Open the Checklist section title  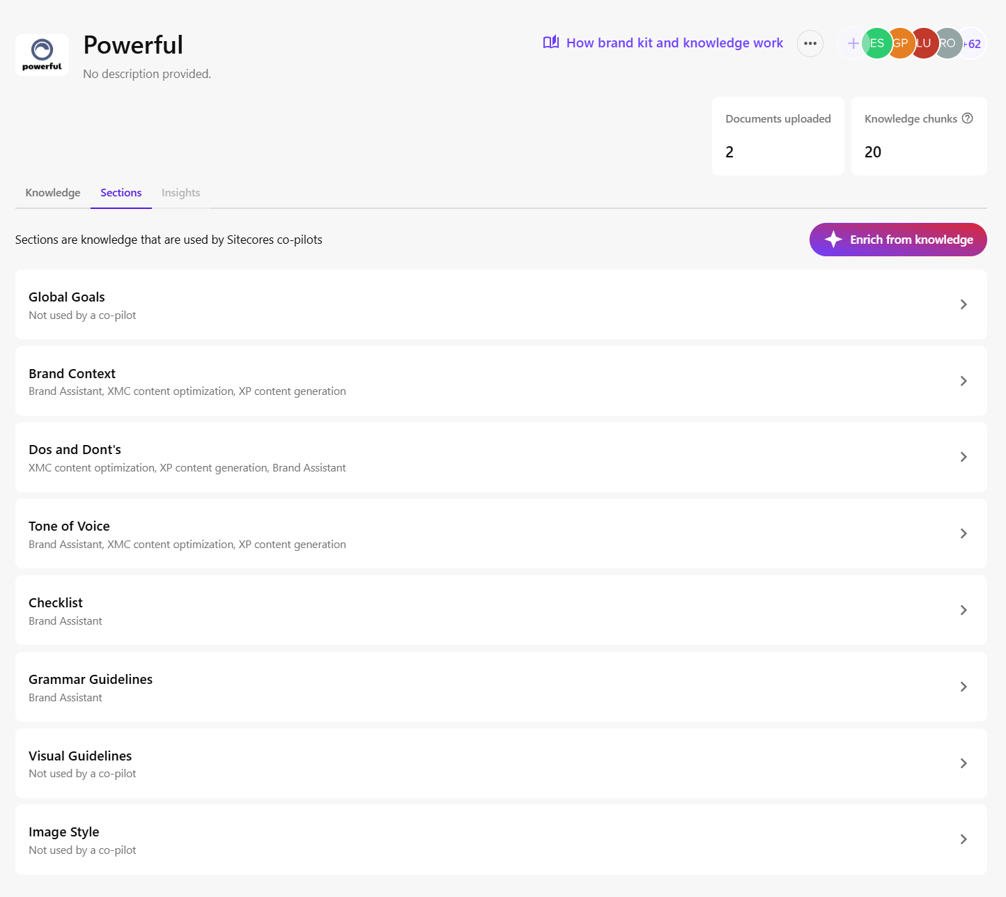pos(56,603)
